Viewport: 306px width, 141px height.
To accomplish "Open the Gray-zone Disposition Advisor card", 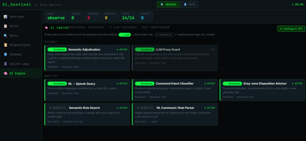I will [262, 90].
